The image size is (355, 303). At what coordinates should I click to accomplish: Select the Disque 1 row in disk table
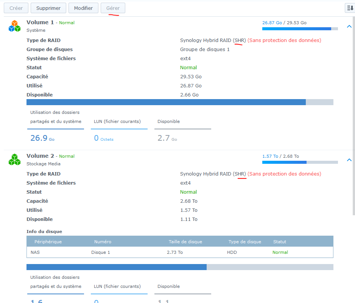point(180,252)
